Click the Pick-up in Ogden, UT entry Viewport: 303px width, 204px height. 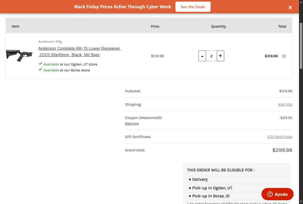tap(212, 188)
